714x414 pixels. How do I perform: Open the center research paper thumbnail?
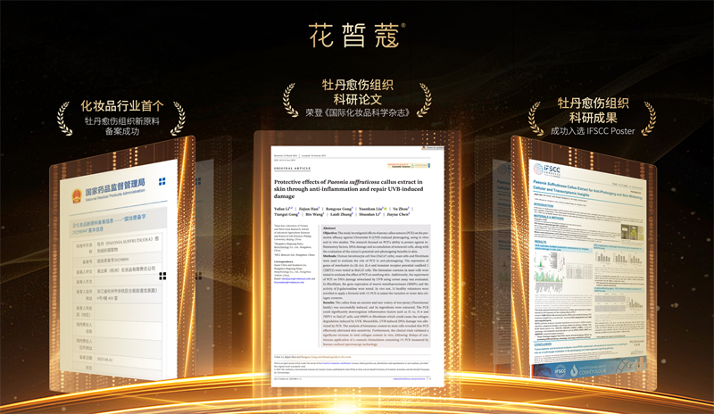(357, 267)
